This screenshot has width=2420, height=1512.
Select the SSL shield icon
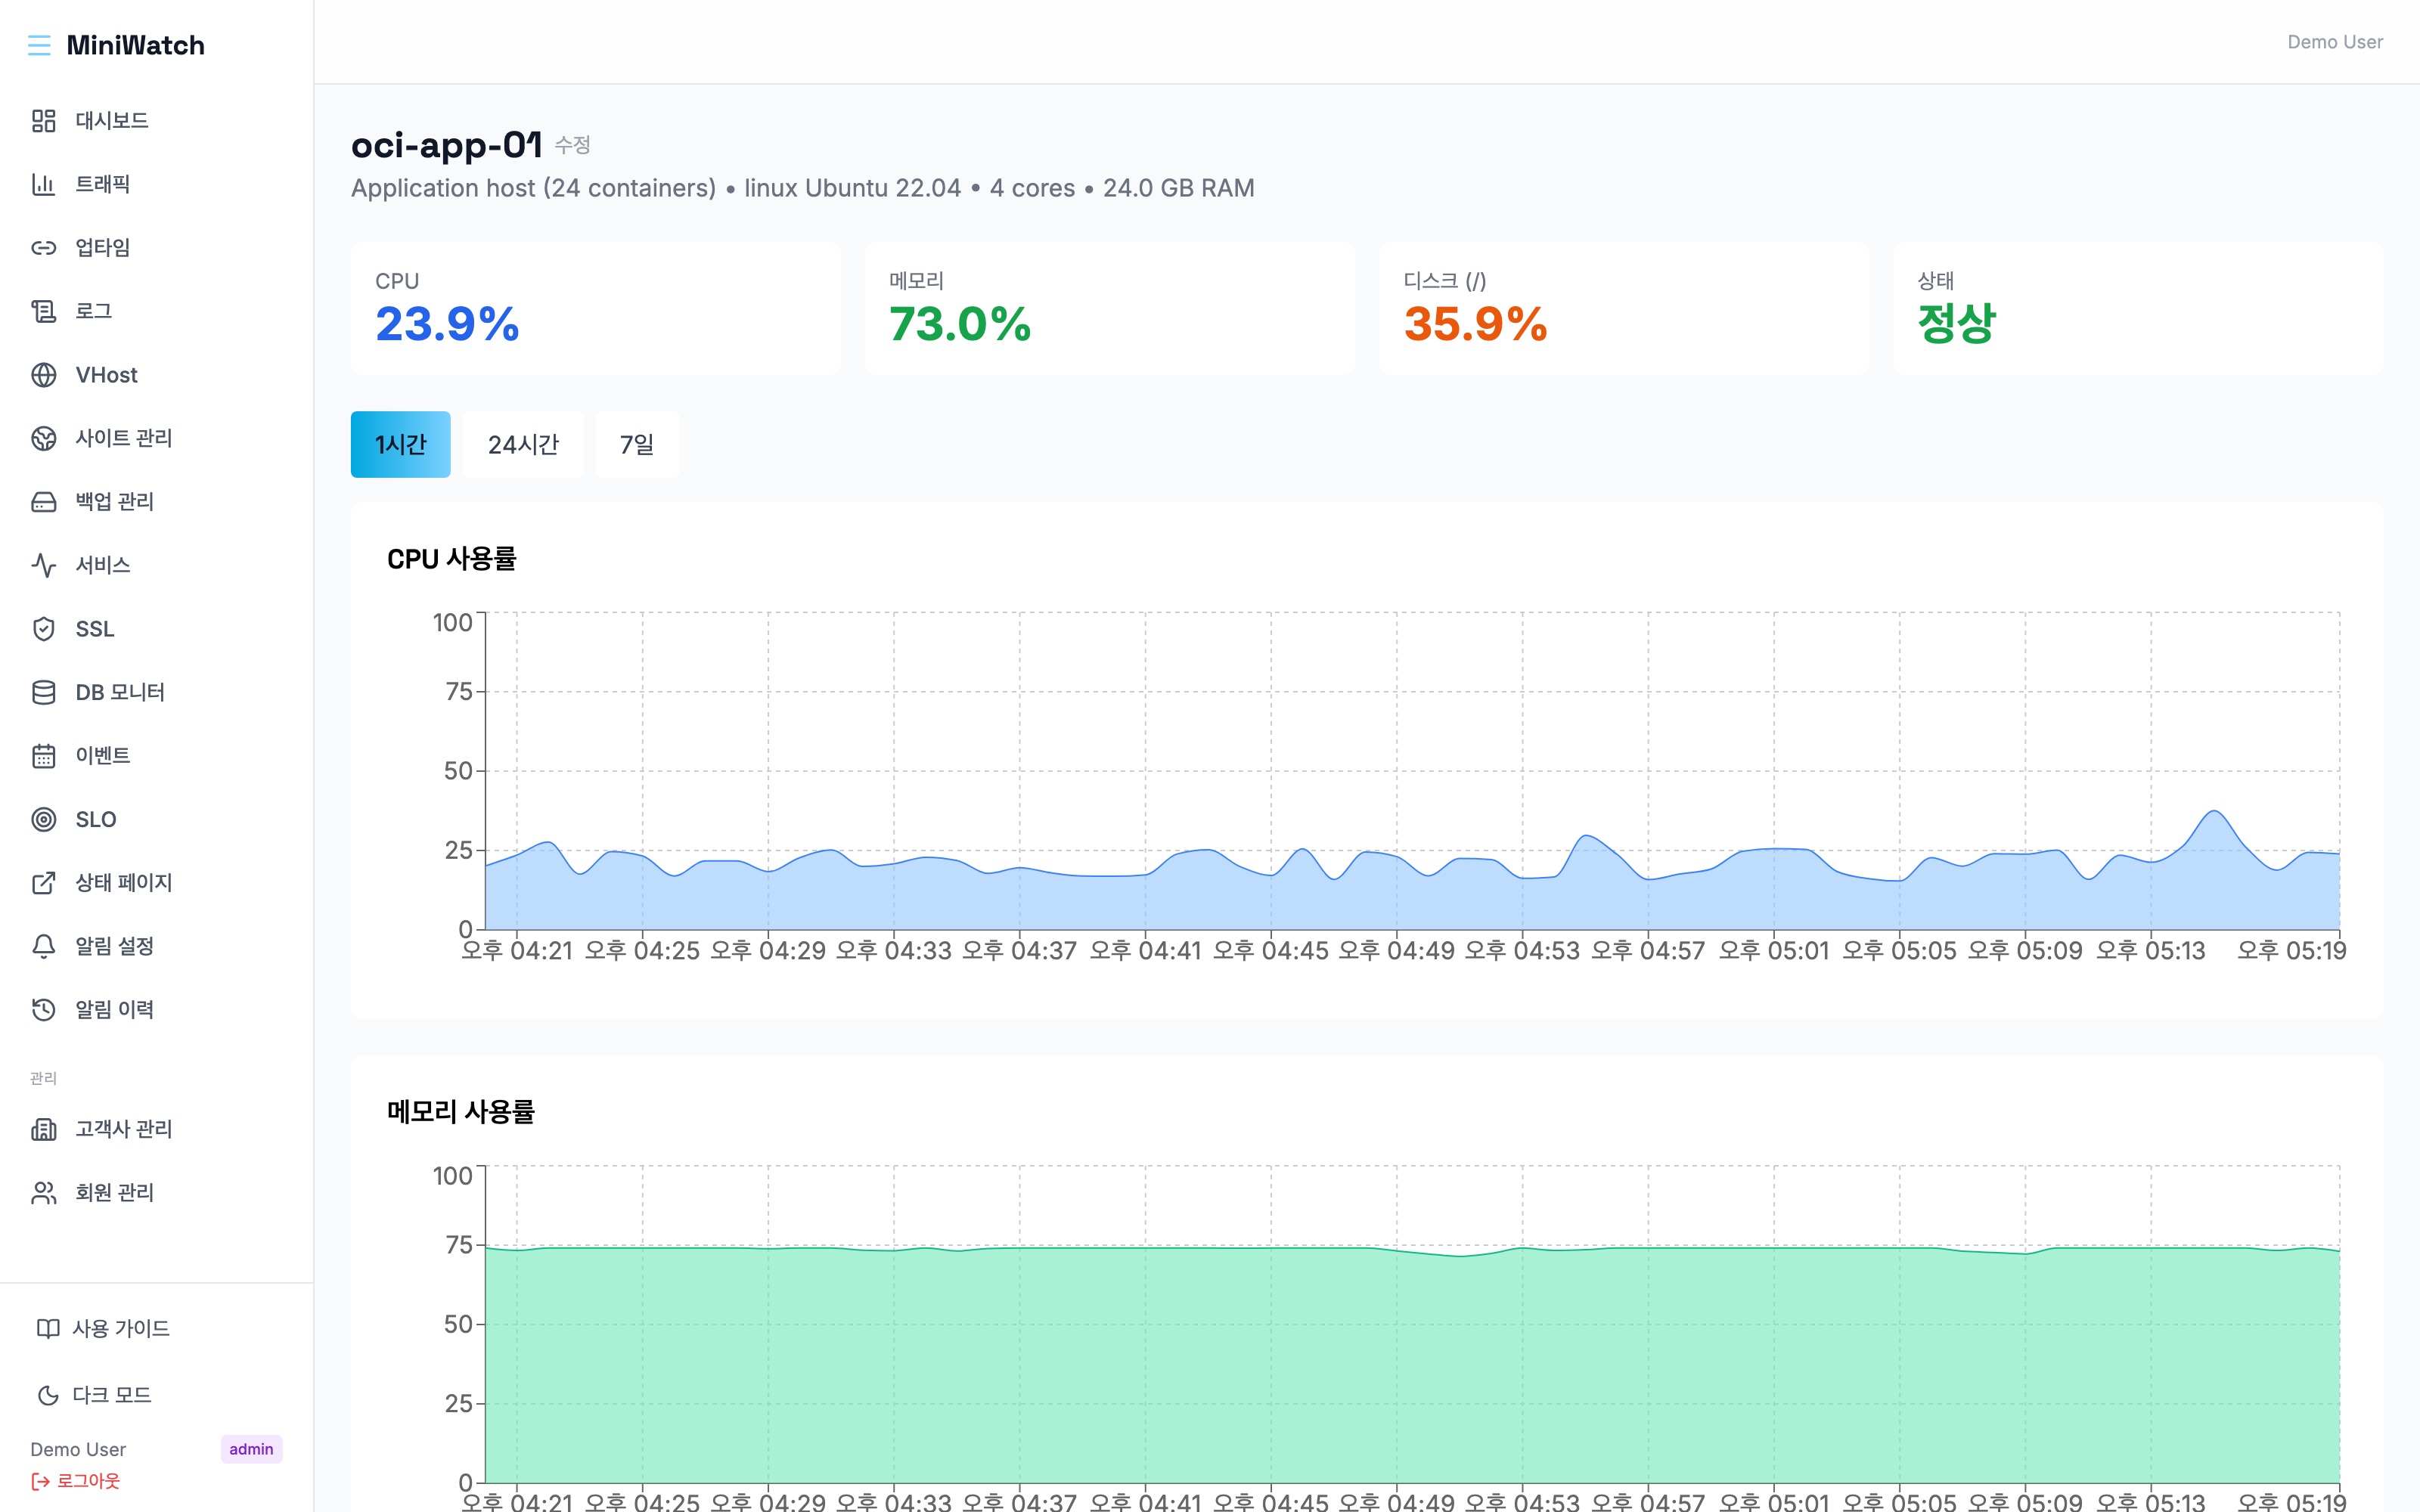tap(43, 629)
